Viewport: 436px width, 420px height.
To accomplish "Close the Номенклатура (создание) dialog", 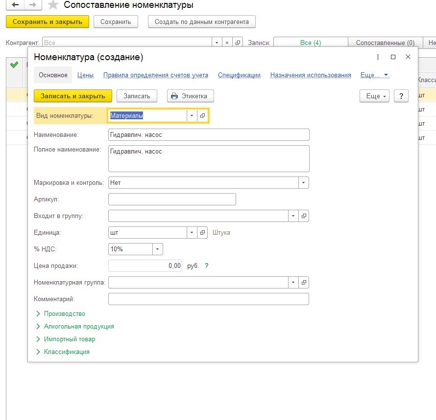I will [408, 57].
